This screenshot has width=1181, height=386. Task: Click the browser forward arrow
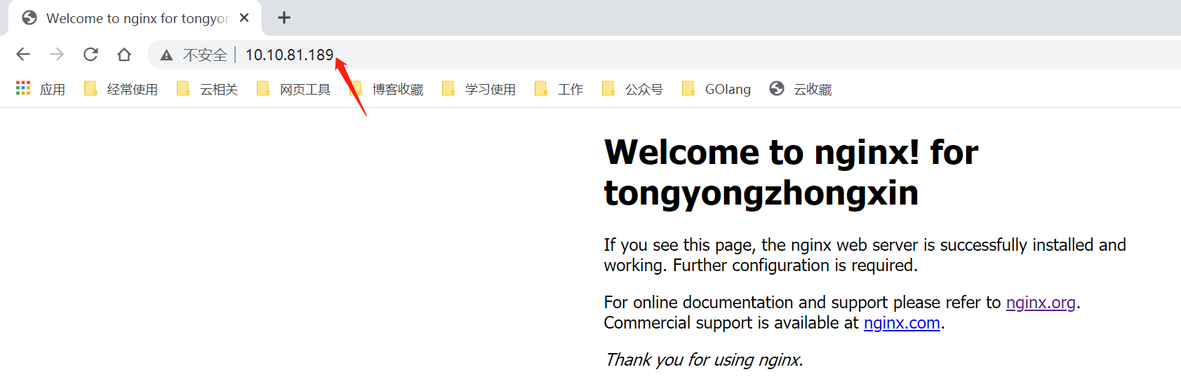click(57, 54)
